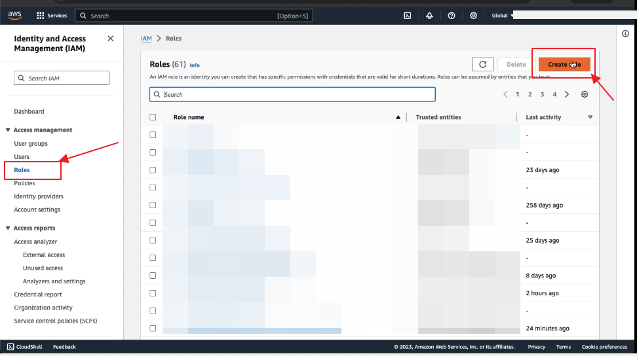This screenshot has height=356, width=637.
Task: Open the help question mark icon
Action: [x=452, y=16]
